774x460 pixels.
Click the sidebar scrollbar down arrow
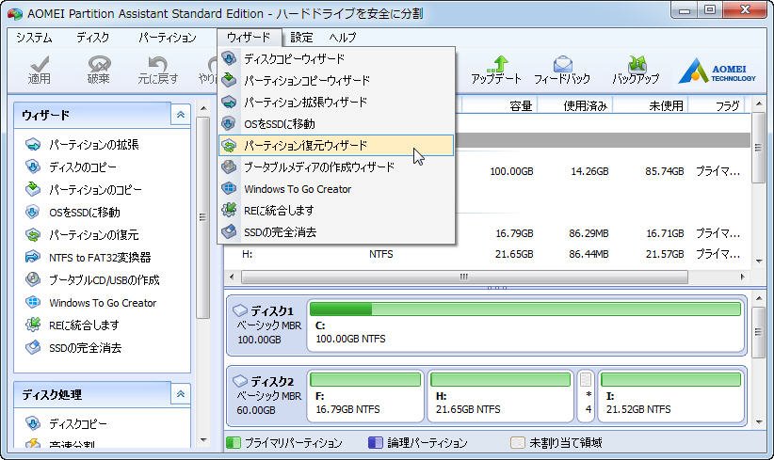coord(203,440)
